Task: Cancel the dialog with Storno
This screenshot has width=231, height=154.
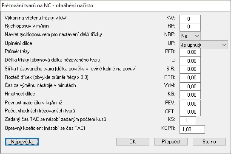Action: click(x=209, y=142)
